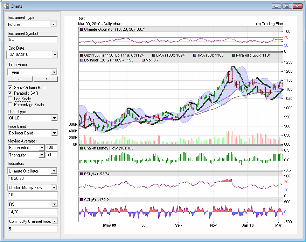This screenshot has height=242, width=306.
Task: Click the 'Moving Averages' section label
Action: (x=22, y=141)
